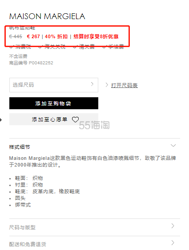
Task: Expand the 尺码与版型 section
Action: (94, 227)
